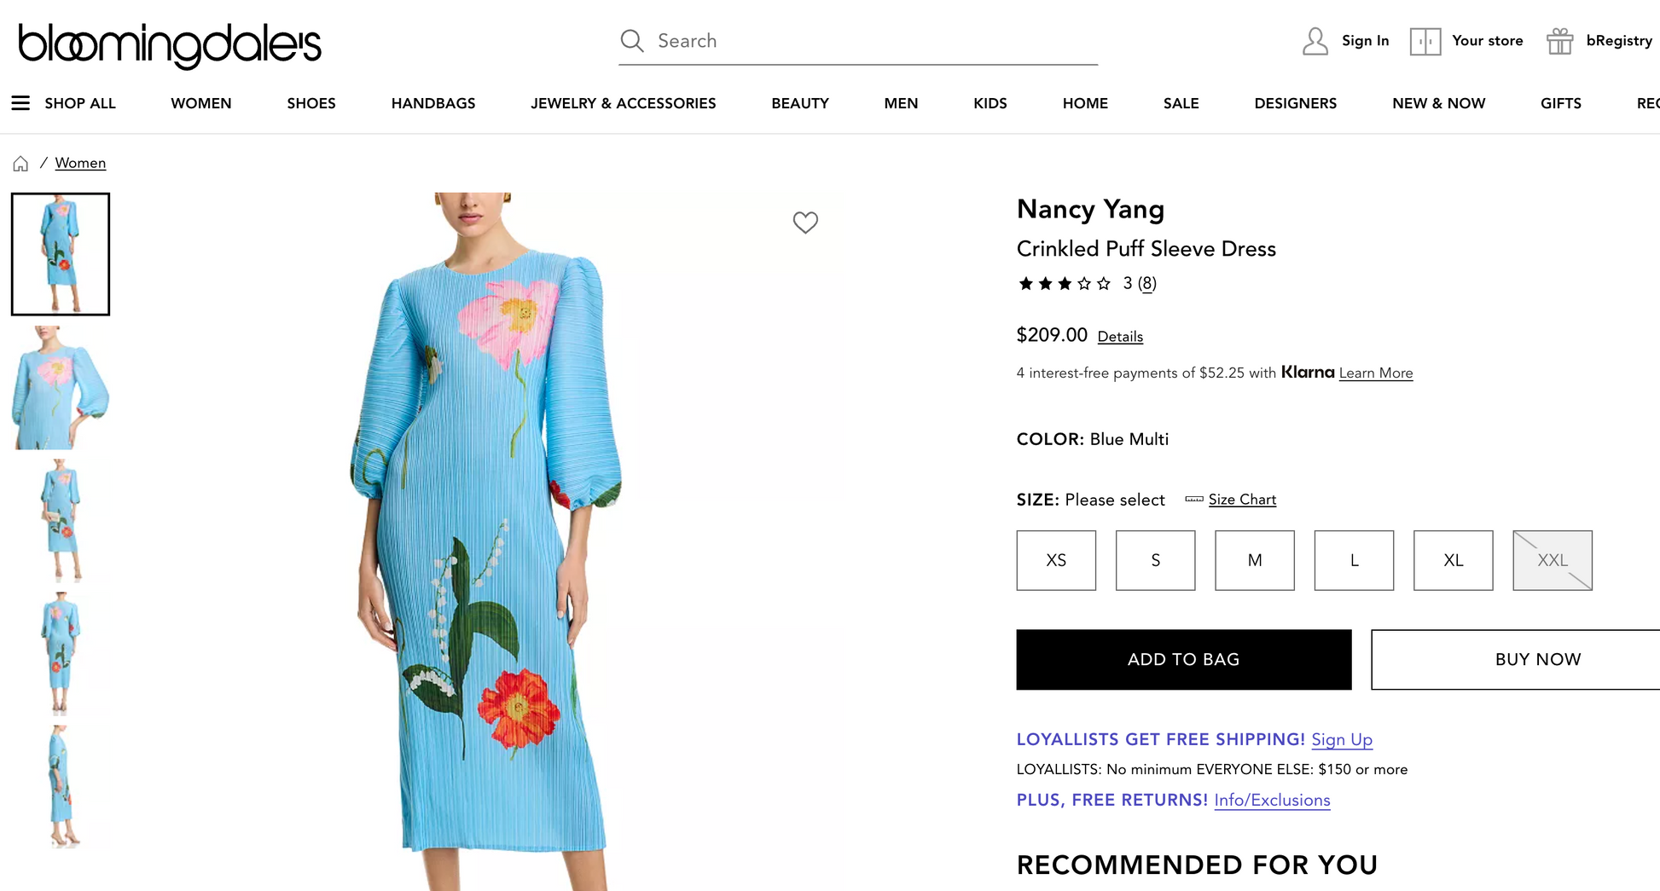Add the dress to bag
Viewport: 1660px width, 891px height.
1183,659
